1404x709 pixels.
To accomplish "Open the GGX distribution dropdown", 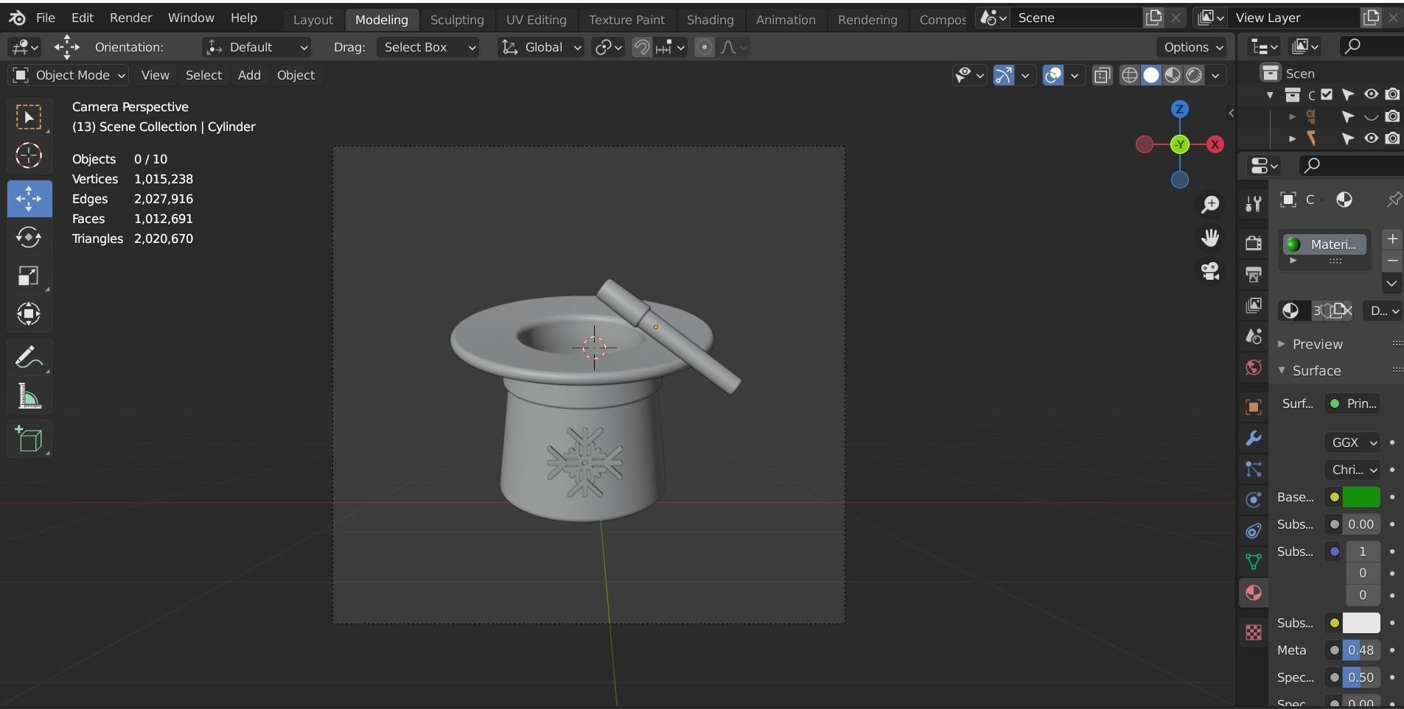I will click(1352, 442).
